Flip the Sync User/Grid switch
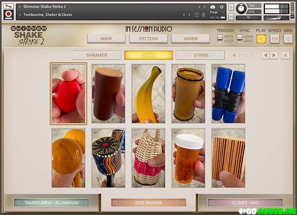Image resolution: width=297 pixels, height=215 pixels. [x=240, y=39]
